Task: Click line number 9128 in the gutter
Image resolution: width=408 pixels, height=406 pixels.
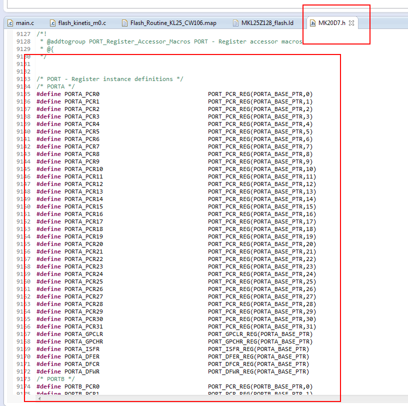Action: click(23, 41)
